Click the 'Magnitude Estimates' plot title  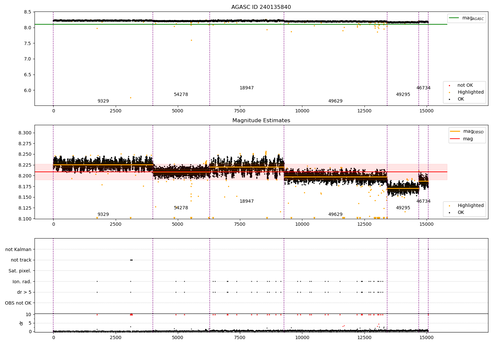pyautogui.click(x=261, y=121)
